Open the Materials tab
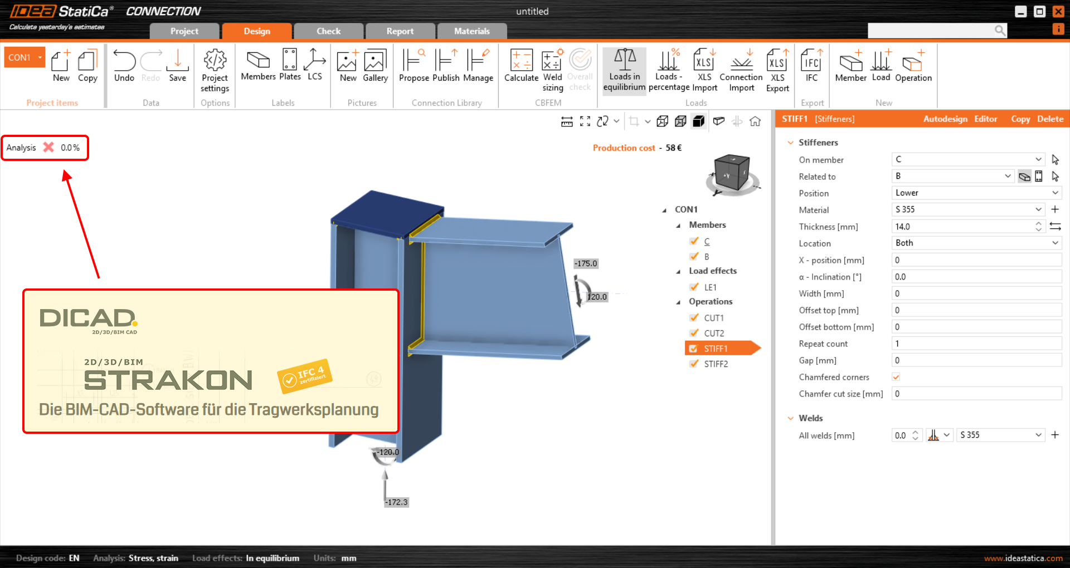Viewport: 1070px width, 568px height. 471,31
